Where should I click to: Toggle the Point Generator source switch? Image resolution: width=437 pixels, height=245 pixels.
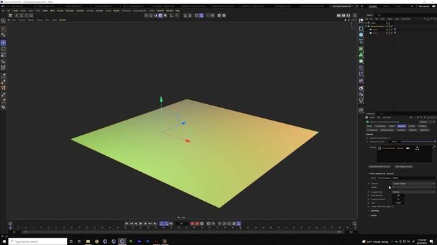pyautogui.click(x=408, y=148)
